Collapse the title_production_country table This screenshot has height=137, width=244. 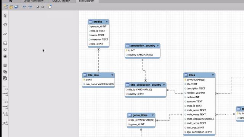coord(164,85)
